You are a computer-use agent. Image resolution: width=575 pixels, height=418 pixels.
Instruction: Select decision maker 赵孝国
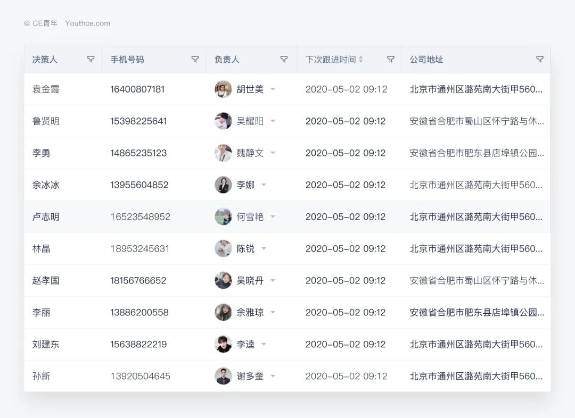46,280
